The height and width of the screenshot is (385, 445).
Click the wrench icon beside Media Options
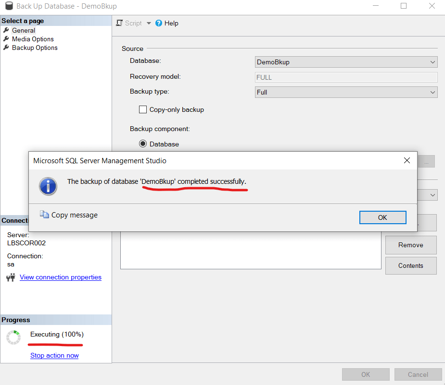(x=6, y=39)
